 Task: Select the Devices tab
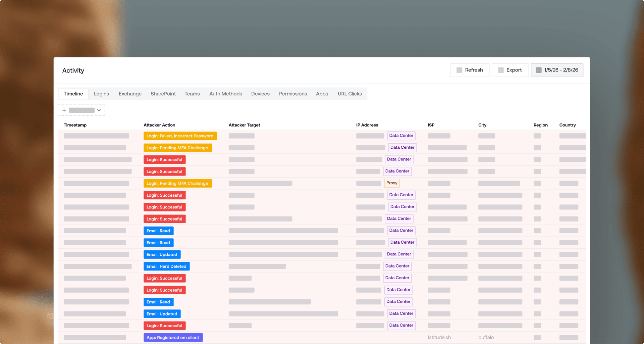pos(260,94)
